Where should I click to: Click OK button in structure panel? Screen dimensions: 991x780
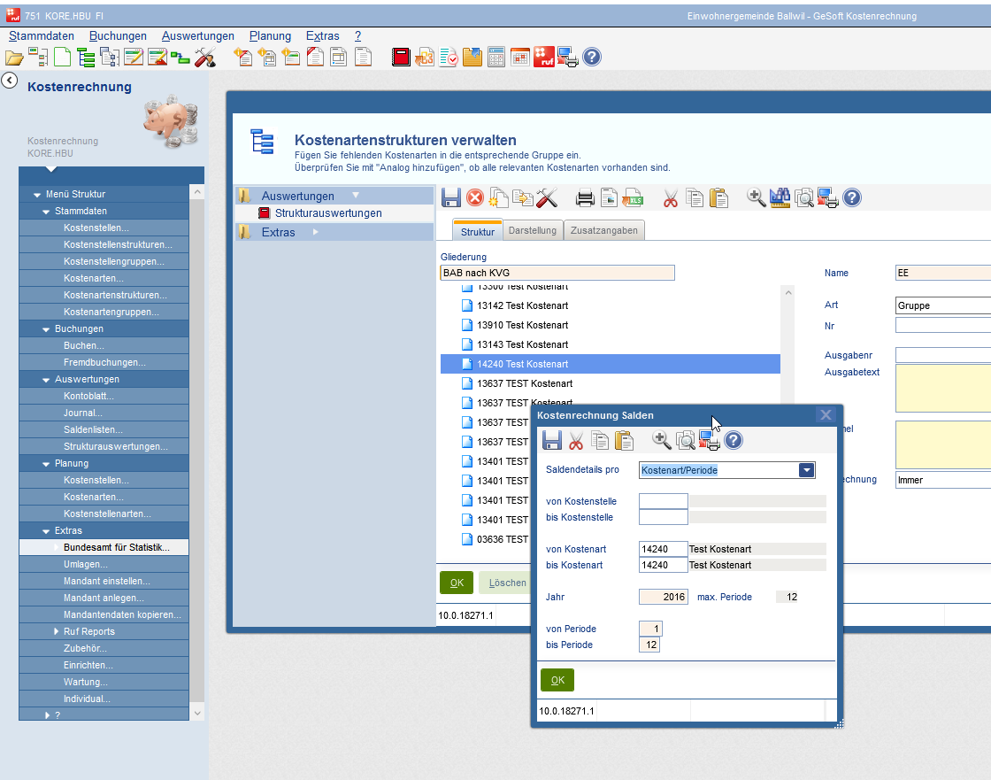[457, 583]
